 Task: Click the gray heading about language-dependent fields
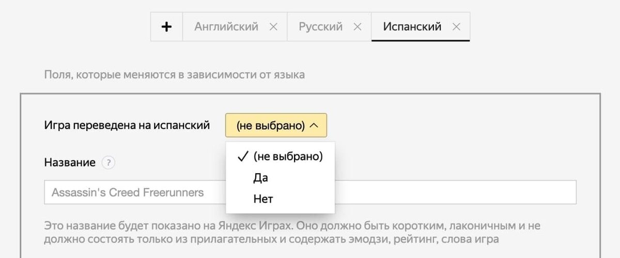tap(175, 74)
